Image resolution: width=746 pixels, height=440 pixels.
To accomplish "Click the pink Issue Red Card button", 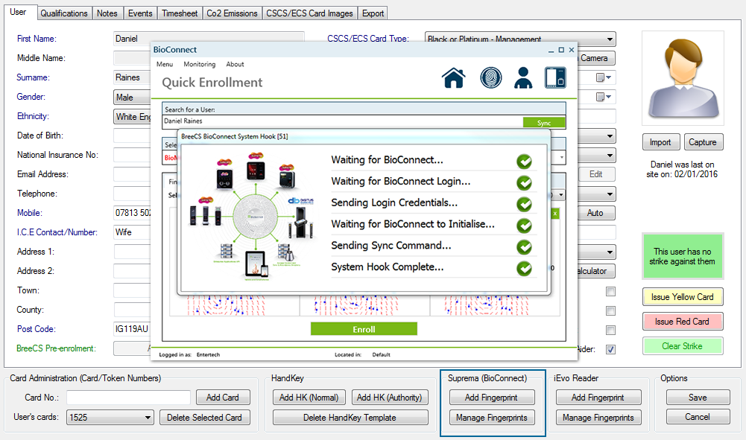I will tap(682, 322).
